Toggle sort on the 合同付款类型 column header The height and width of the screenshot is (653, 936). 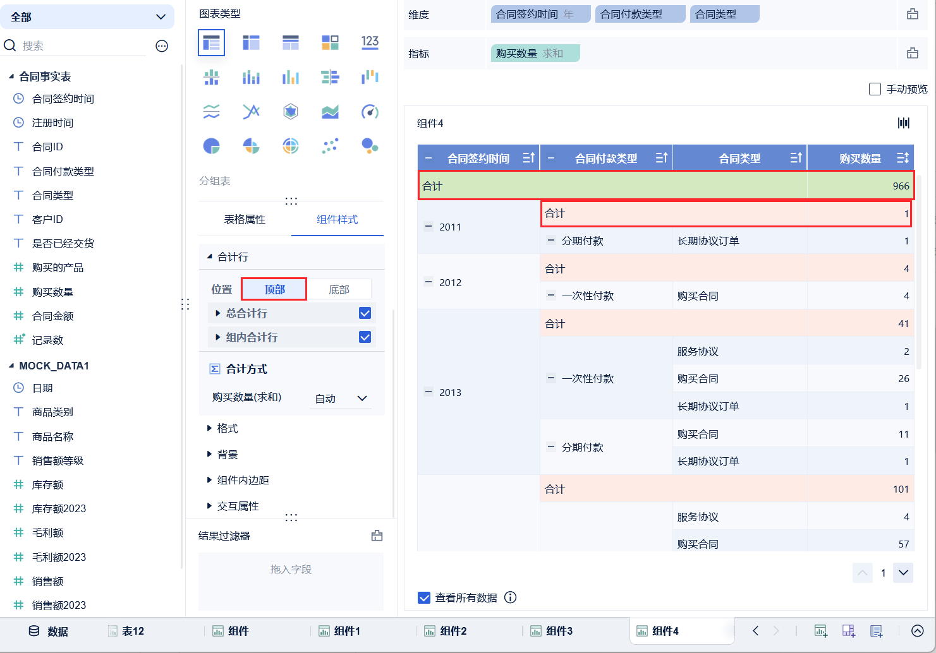662,158
